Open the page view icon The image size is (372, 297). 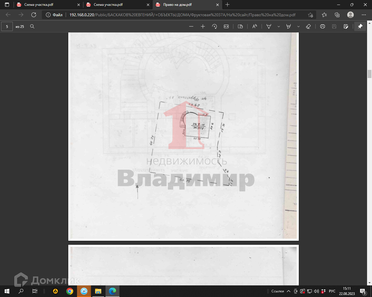(240, 26)
